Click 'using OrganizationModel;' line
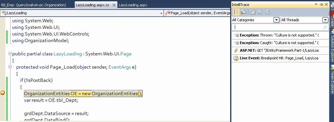 click(40, 40)
